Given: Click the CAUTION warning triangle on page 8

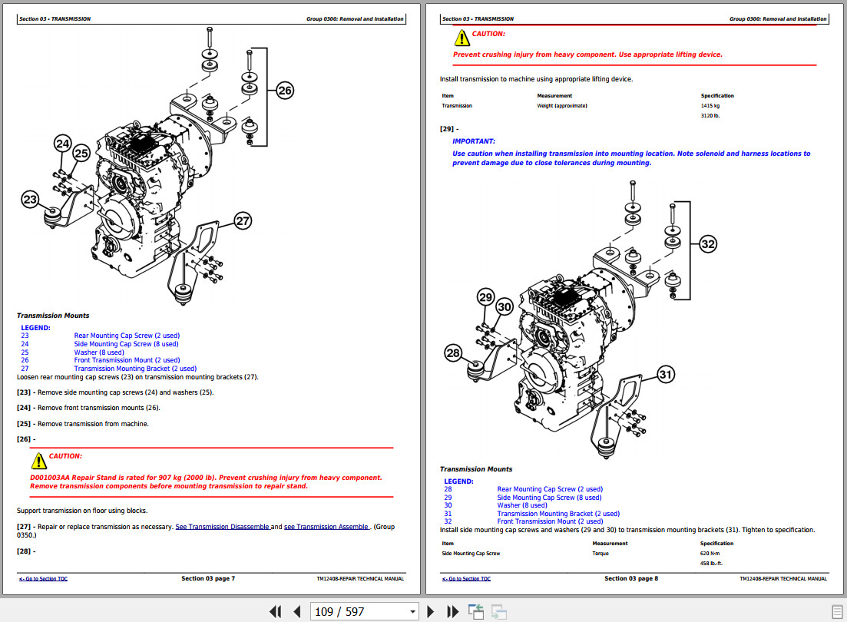Looking at the screenshot, I should point(462,38).
